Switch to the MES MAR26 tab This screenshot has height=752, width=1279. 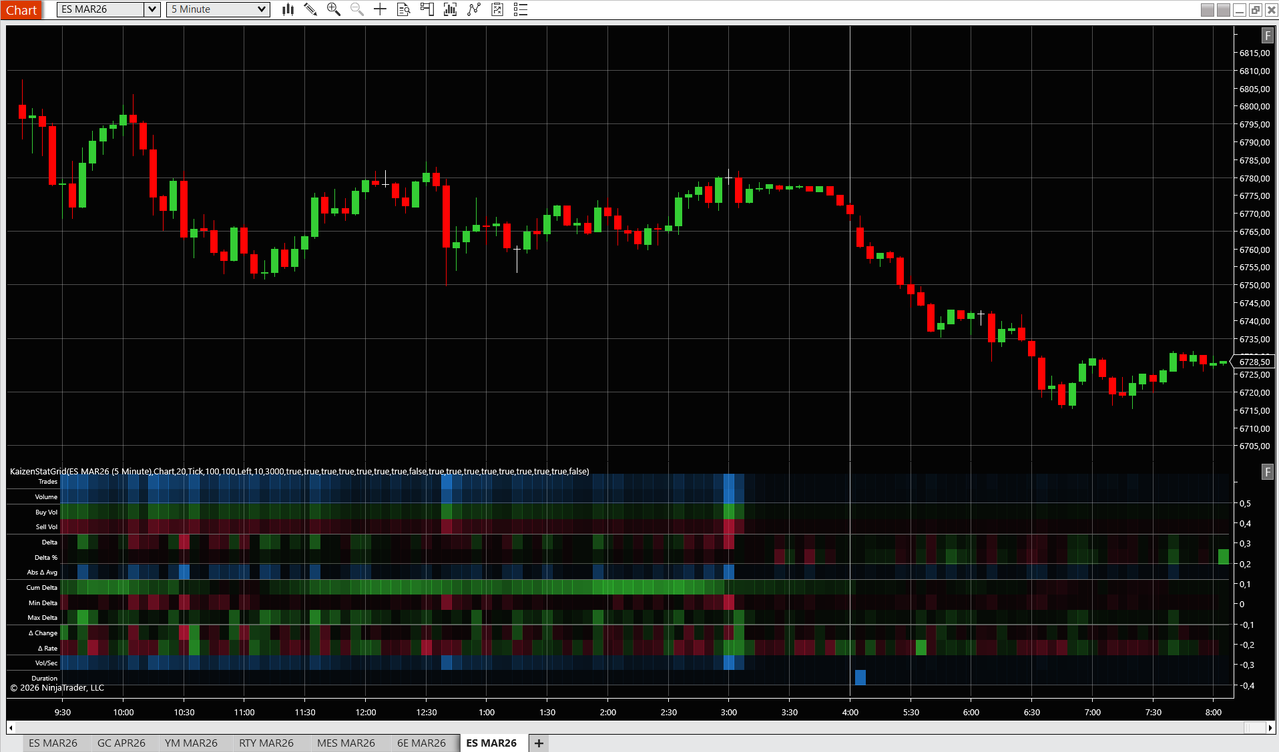347,743
